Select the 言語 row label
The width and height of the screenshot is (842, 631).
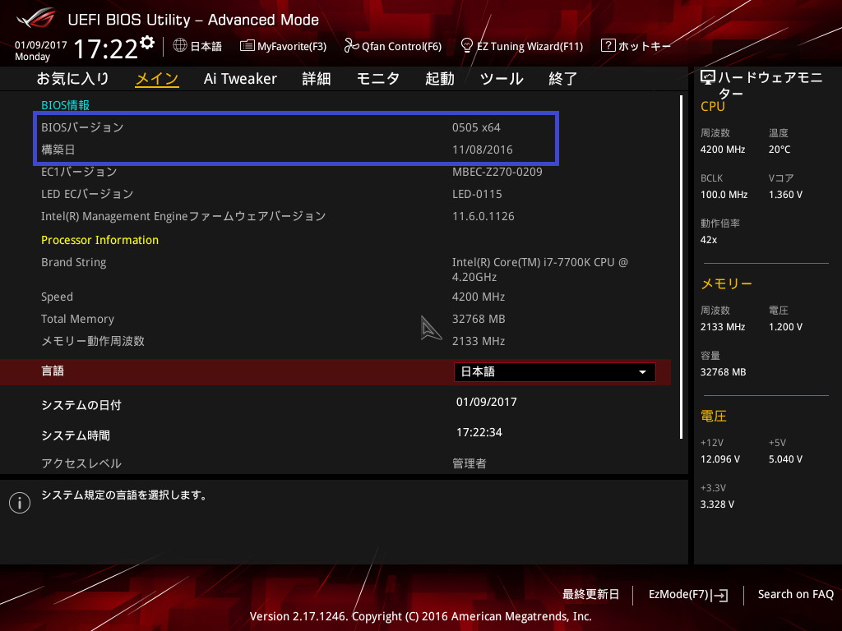53,371
